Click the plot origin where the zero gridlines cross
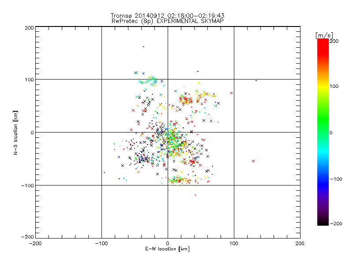Viewport: 353px width, 265px height. (168, 132)
